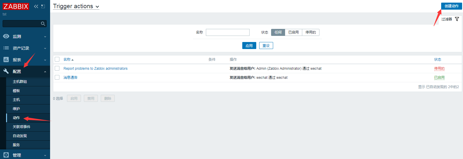Focus the 名称 filter input field
The image size is (463, 159).
pyautogui.click(x=228, y=32)
